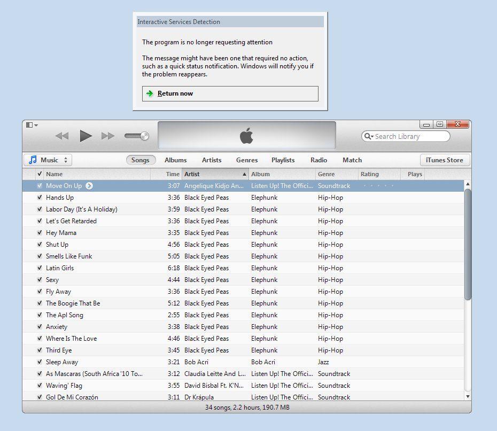Click the scroll up arrow of song list
This screenshot has height=431, width=497.
(468, 184)
